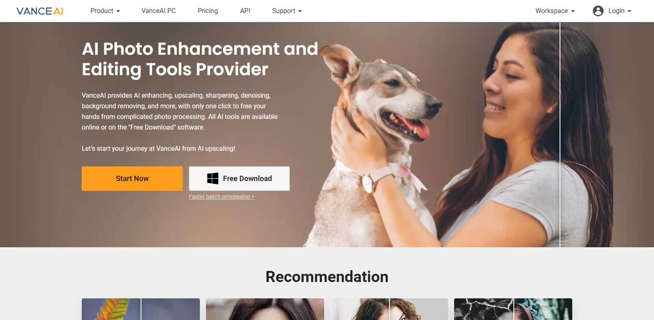
Task: Go to VanceAI PC page
Action: click(159, 11)
